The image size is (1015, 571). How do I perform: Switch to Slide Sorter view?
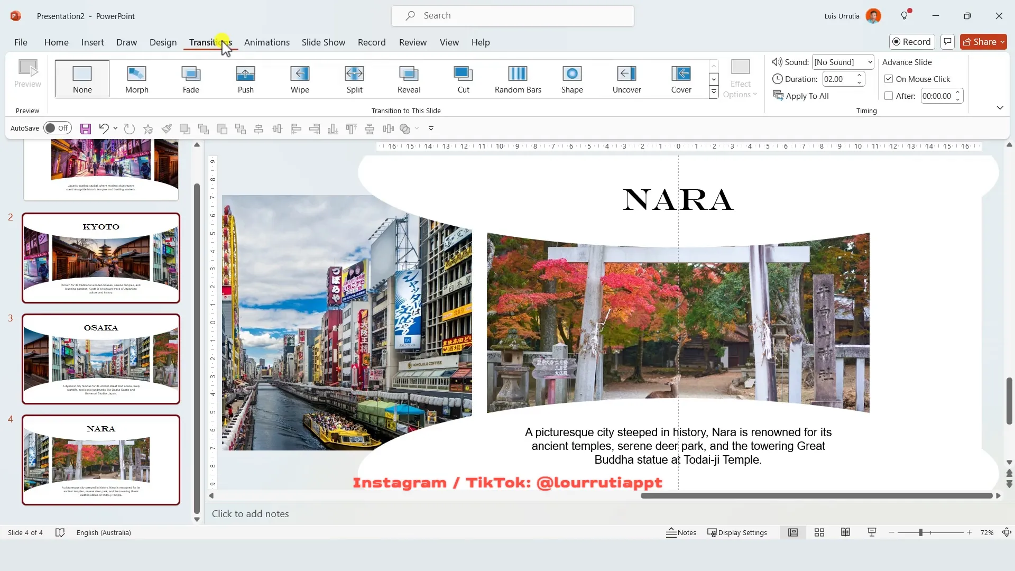[819, 532]
